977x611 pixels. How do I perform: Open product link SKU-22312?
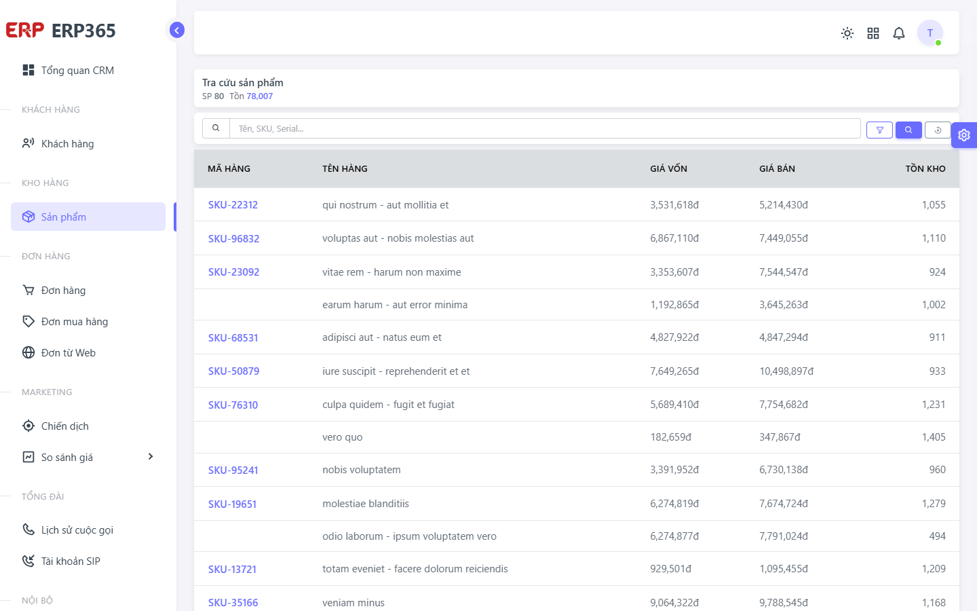tap(233, 205)
